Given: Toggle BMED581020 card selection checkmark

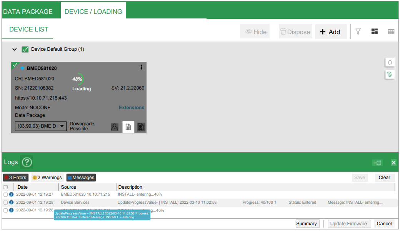Looking at the screenshot, I should pos(15,65).
